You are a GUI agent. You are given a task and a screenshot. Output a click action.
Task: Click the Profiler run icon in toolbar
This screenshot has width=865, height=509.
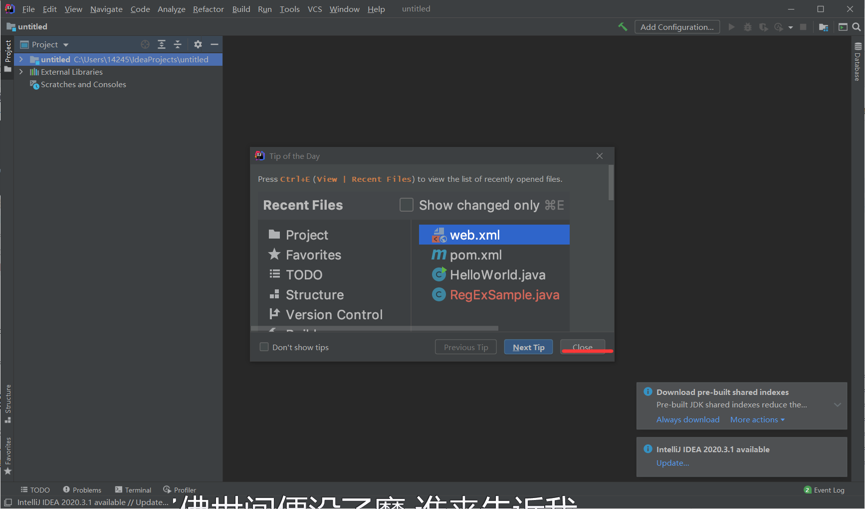point(779,27)
